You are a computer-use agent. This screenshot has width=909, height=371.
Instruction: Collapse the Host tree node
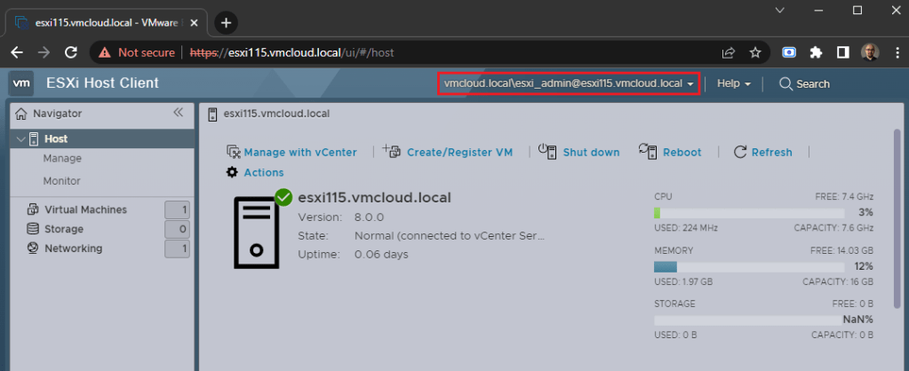tap(20, 138)
